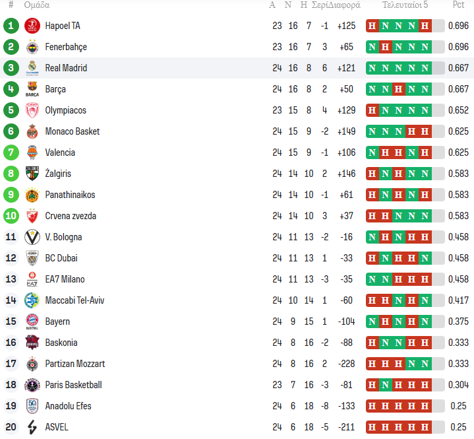Click the Bayern club crest

(x=32, y=321)
